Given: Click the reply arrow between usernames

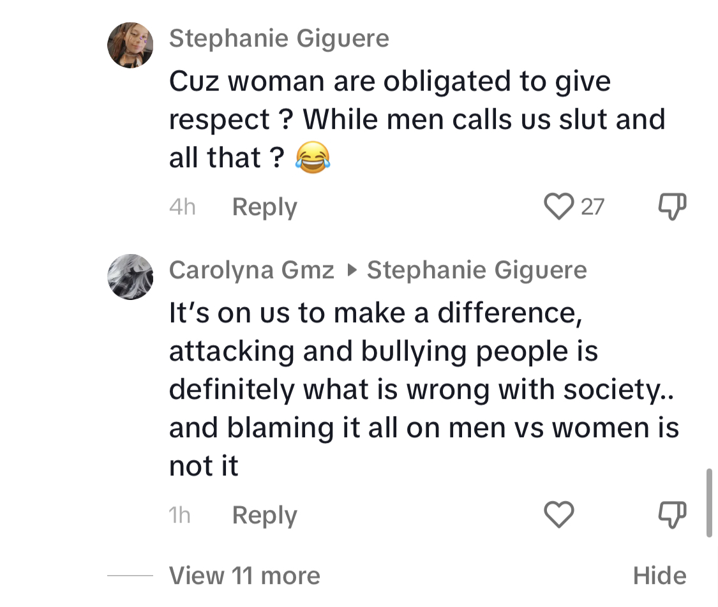Looking at the screenshot, I should [x=351, y=270].
